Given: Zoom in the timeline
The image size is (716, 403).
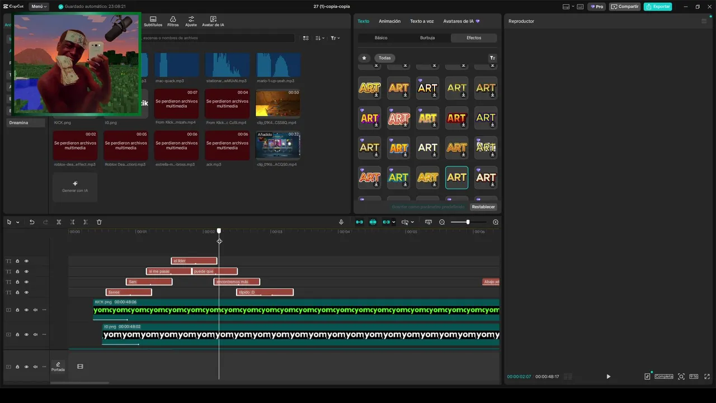Looking at the screenshot, I should coord(496,222).
